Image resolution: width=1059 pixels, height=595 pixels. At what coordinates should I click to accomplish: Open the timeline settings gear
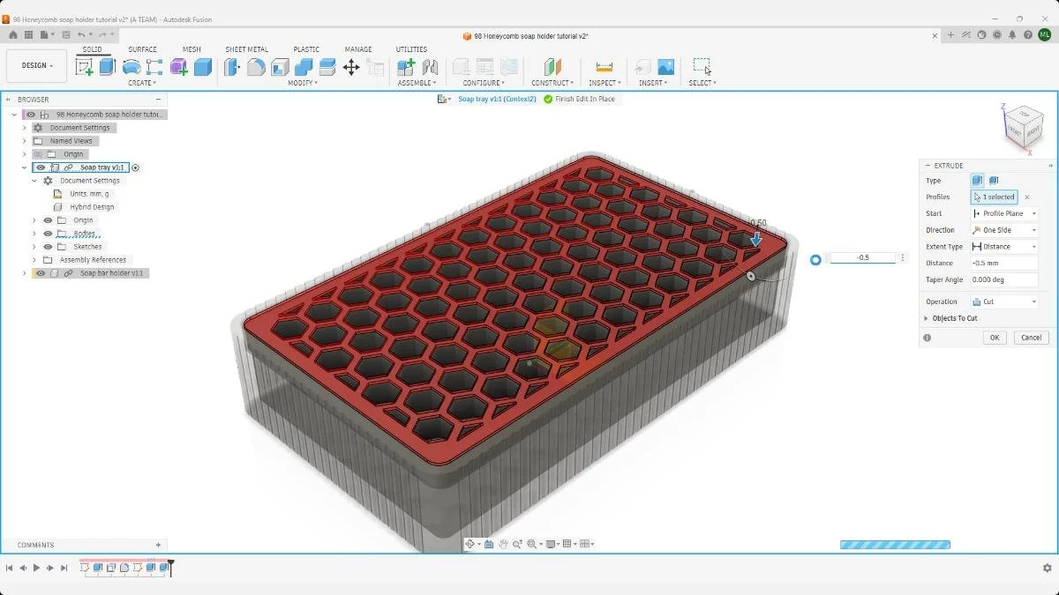(1048, 569)
